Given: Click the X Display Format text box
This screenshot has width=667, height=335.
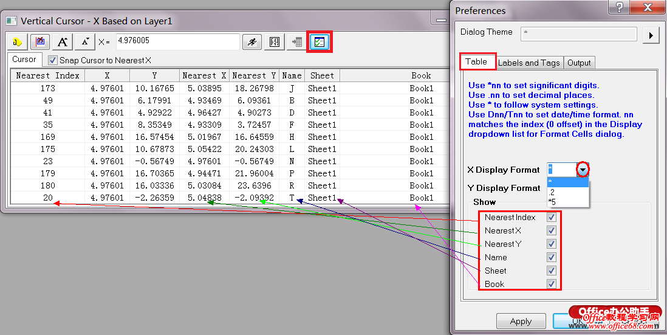Looking at the screenshot, I should 563,170.
